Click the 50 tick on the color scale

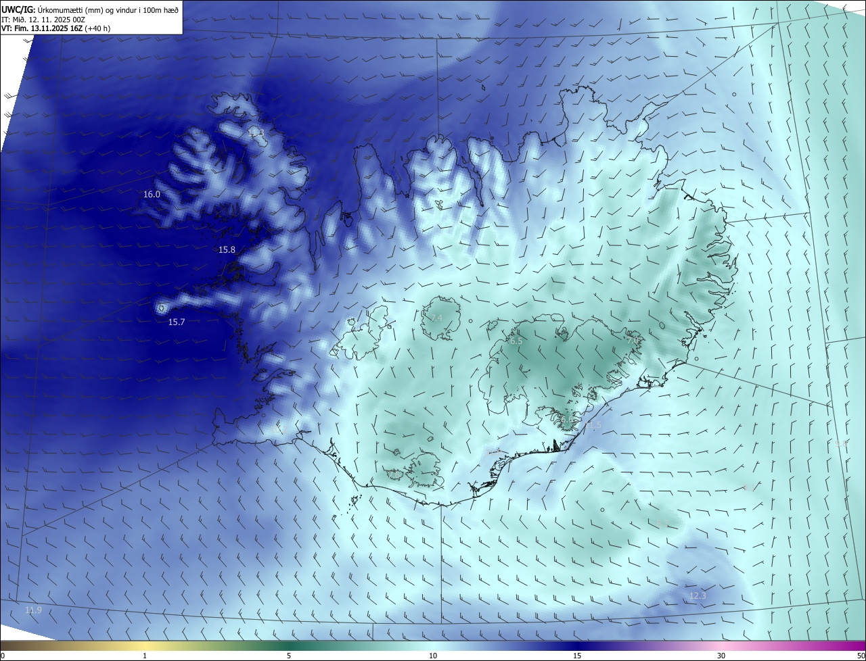pos(861,656)
